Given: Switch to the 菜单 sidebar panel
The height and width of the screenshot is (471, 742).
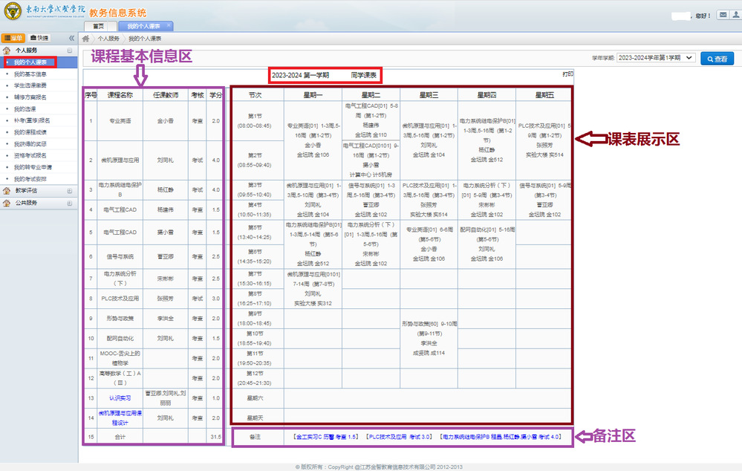Looking at the screenshot, I should pos(14,38).
